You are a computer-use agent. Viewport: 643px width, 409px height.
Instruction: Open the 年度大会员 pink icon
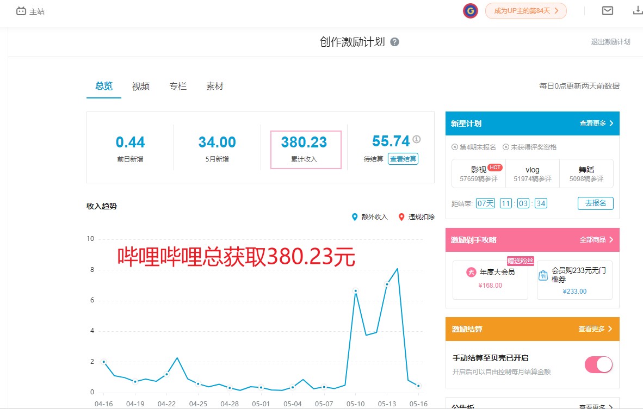tap(471, 272)
